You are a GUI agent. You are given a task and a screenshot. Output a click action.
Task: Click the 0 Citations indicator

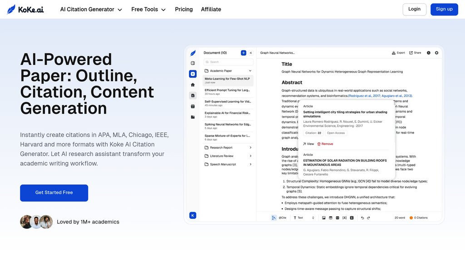pos(418,218)
